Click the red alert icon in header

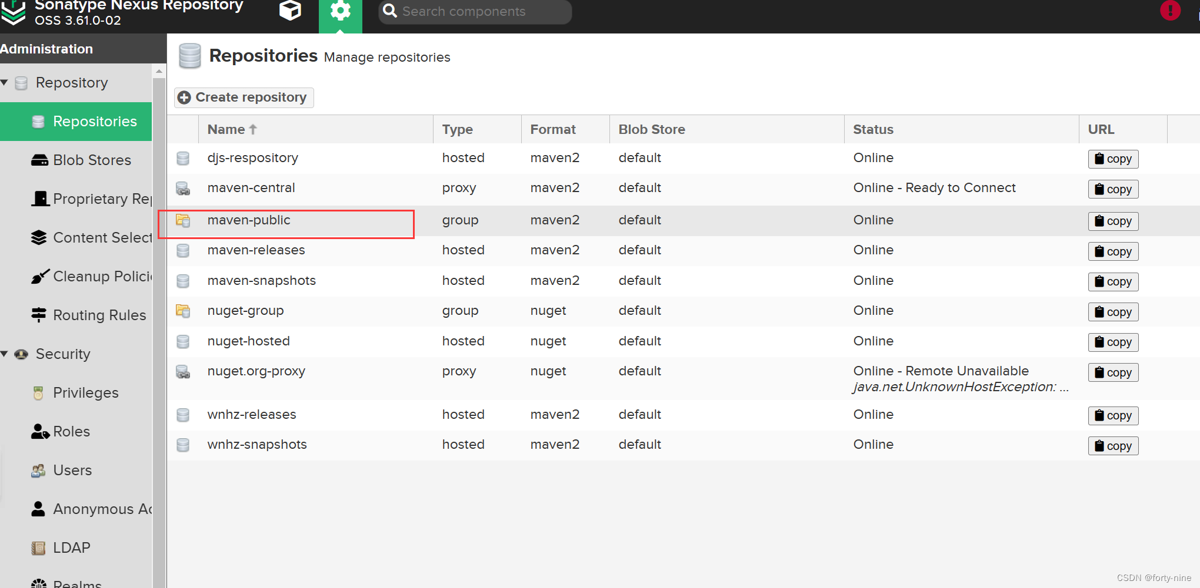[1170, 11]
